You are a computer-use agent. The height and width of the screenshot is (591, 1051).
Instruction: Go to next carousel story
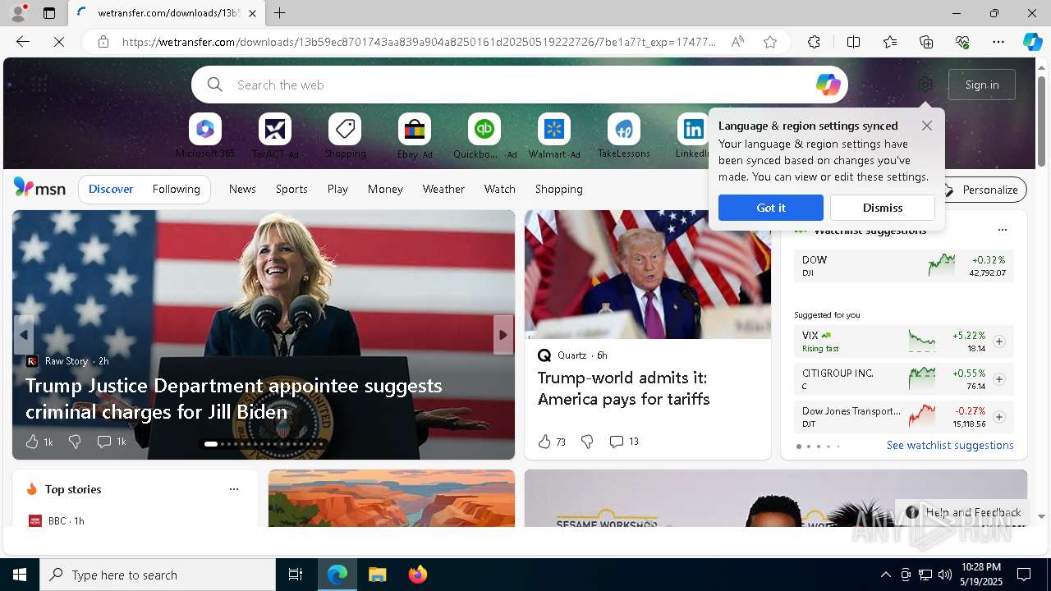503,335
